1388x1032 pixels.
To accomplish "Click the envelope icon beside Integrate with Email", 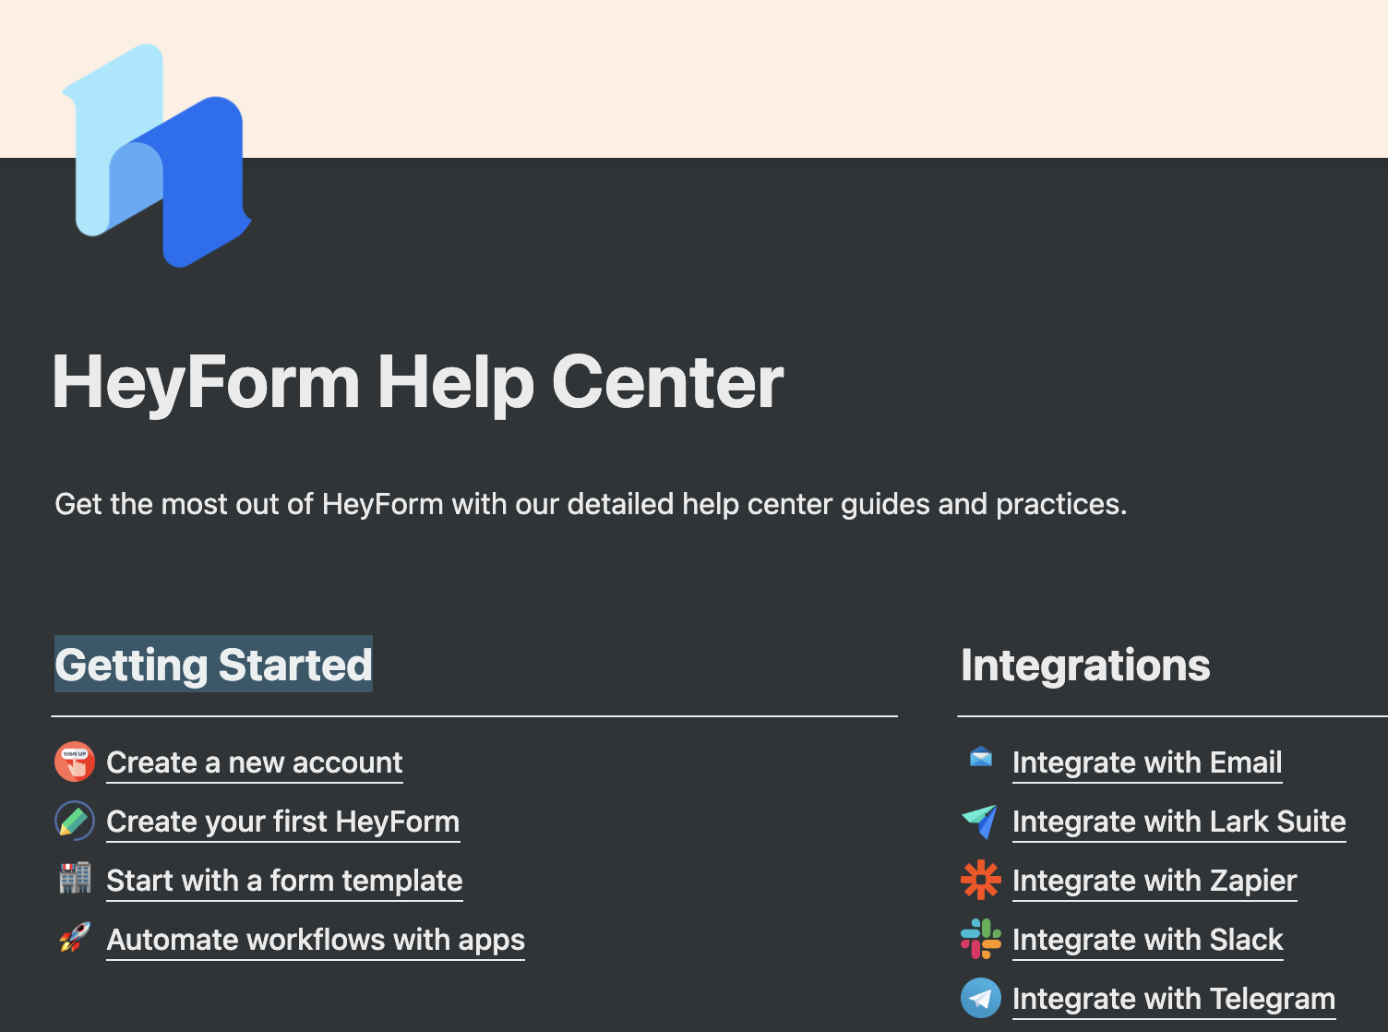I will [981, 758].
